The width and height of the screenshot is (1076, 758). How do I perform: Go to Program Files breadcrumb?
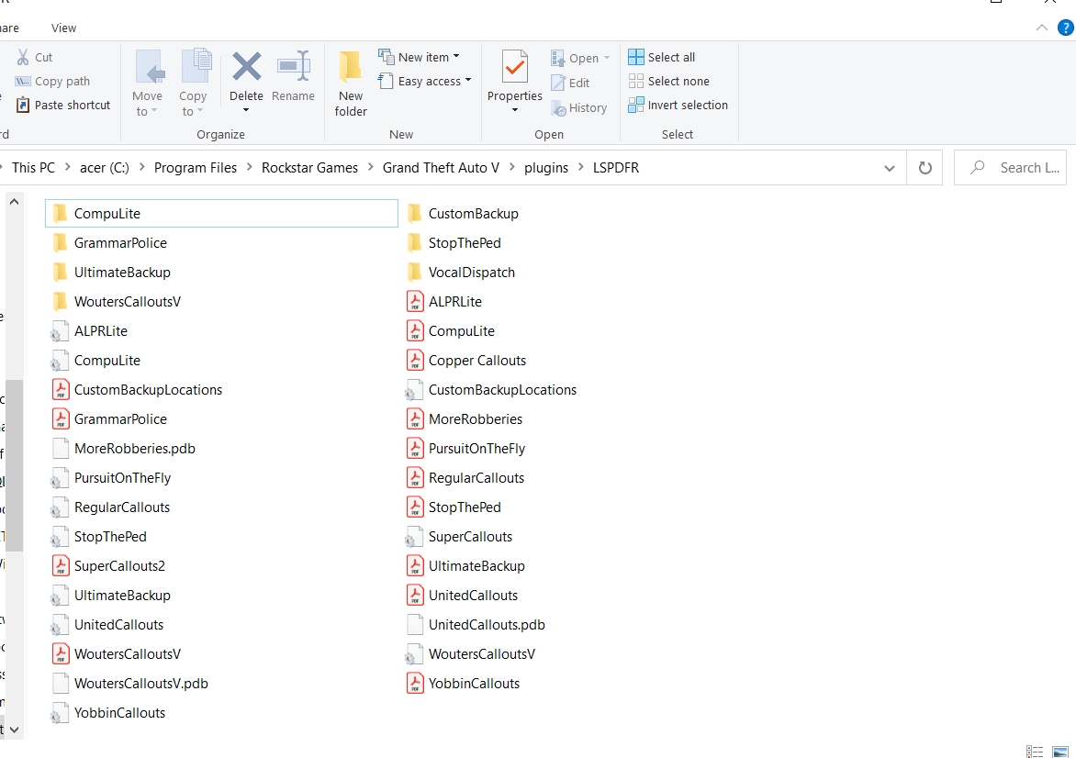point(196,167)
